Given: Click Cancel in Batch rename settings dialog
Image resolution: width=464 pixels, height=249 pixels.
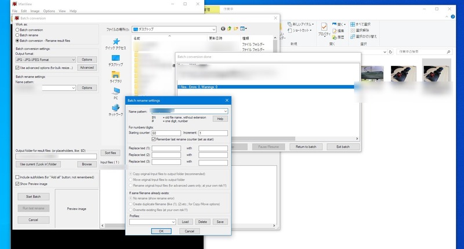Looking at the screenshot, I should click(190, 231).
